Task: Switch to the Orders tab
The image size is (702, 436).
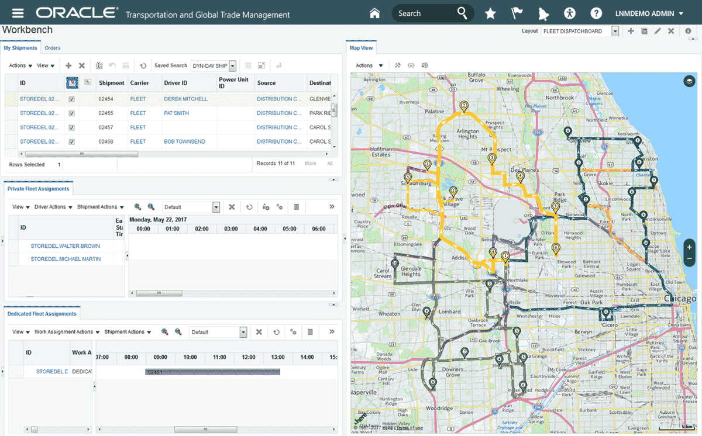Action: tap(52, 48)
